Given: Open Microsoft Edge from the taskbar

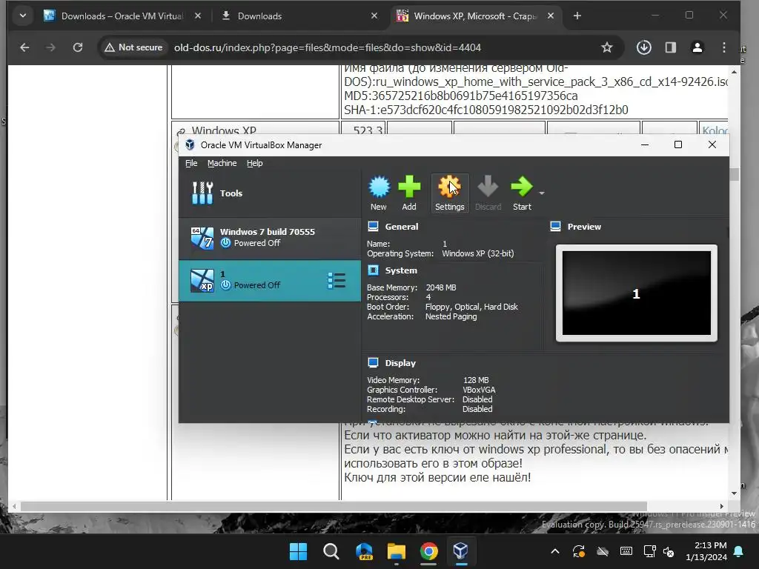Looking at the screenshot, I should click(364, 551).
